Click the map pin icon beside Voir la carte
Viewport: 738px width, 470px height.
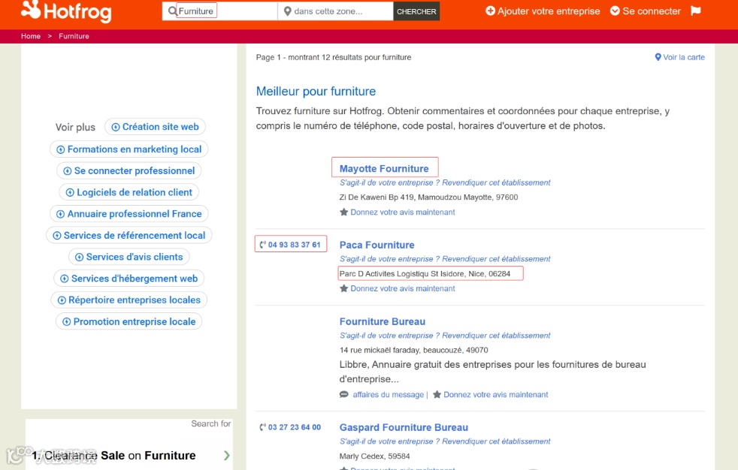(x=658, y=57)
